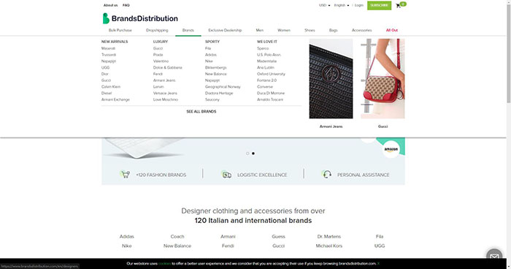Screen dimensions: 511x269
Task: Open the Men menu
Action: tap(260, 30)
